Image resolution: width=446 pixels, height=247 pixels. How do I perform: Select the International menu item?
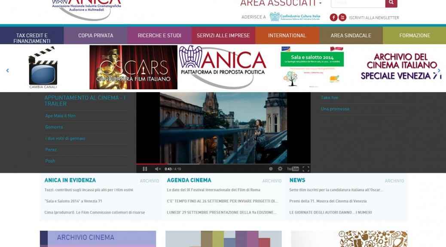click(287, 36)
